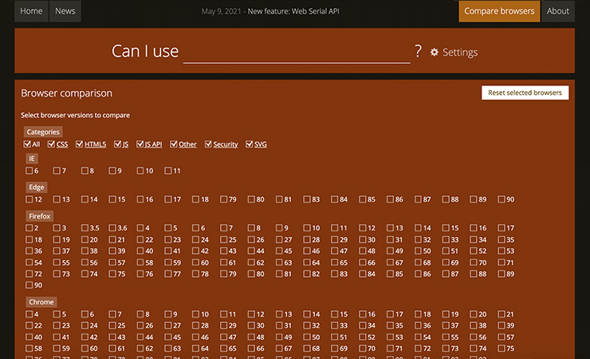
Task: Open Settings via the gear icon
Action: click(435, 52)
